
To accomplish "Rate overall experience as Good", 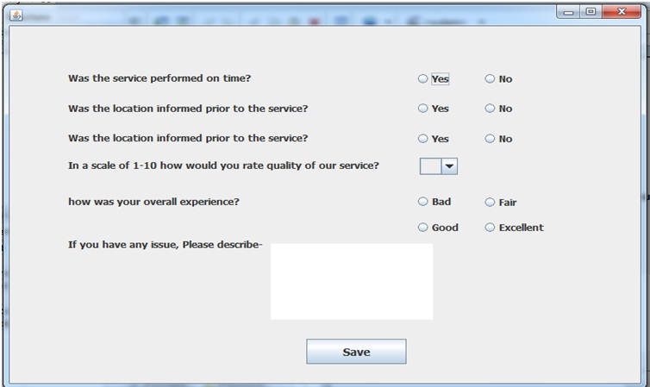I will (423, 228).
